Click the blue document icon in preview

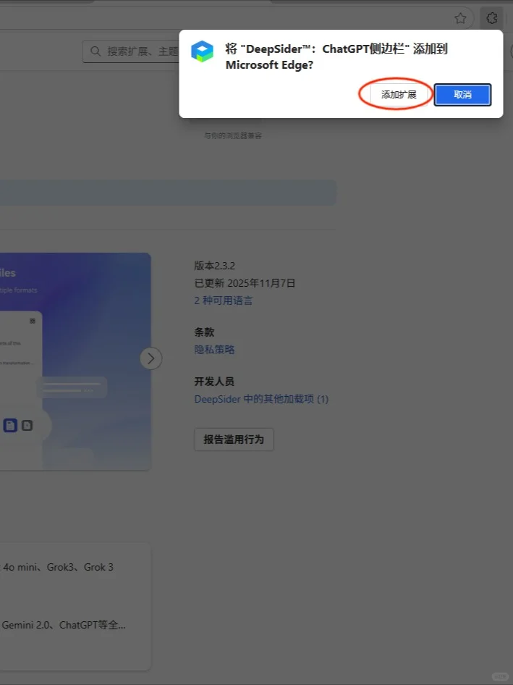[x=10, y=425]
